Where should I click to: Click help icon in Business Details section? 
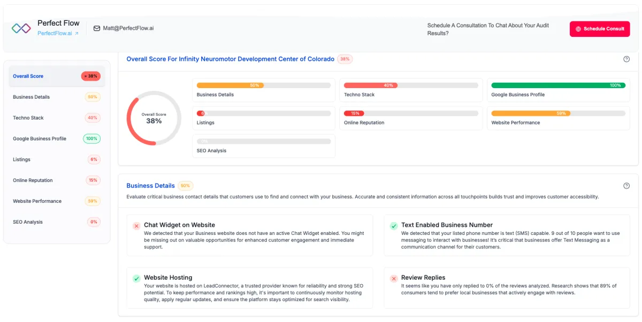tap(626, 186)
